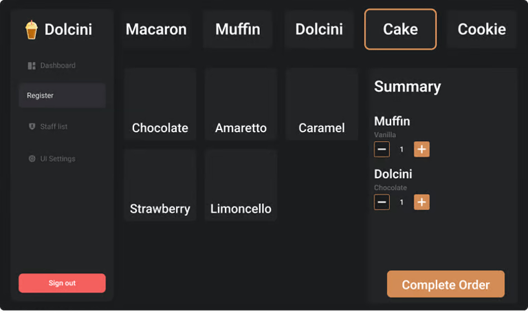
Task: Select the Cake category tab
Action: [x=400, y=30]
